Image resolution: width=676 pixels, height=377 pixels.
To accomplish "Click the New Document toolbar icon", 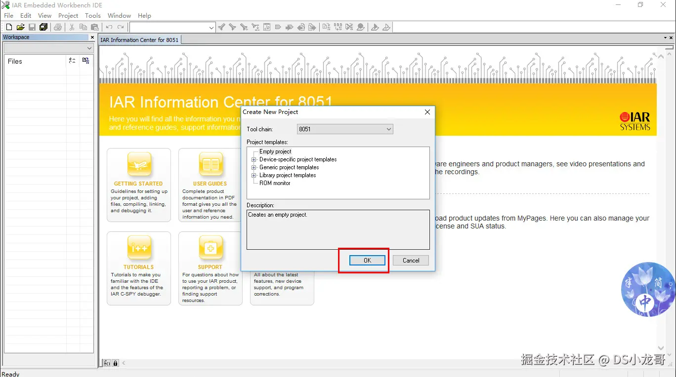I will coord(9,27).
